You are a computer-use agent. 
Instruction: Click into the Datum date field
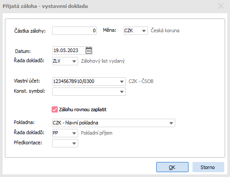pyautogui.click(x=69, y=50)
